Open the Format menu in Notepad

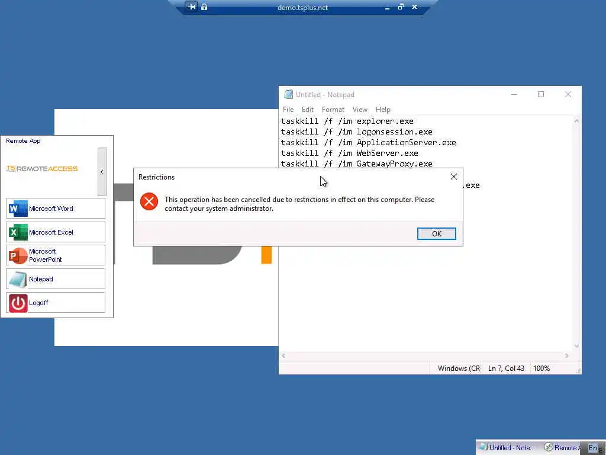pos(333,110)
